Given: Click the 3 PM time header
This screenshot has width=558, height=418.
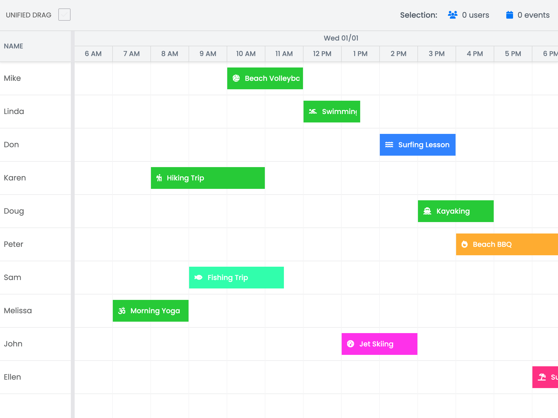Looking at the screenshot, I should click(437, 54).
